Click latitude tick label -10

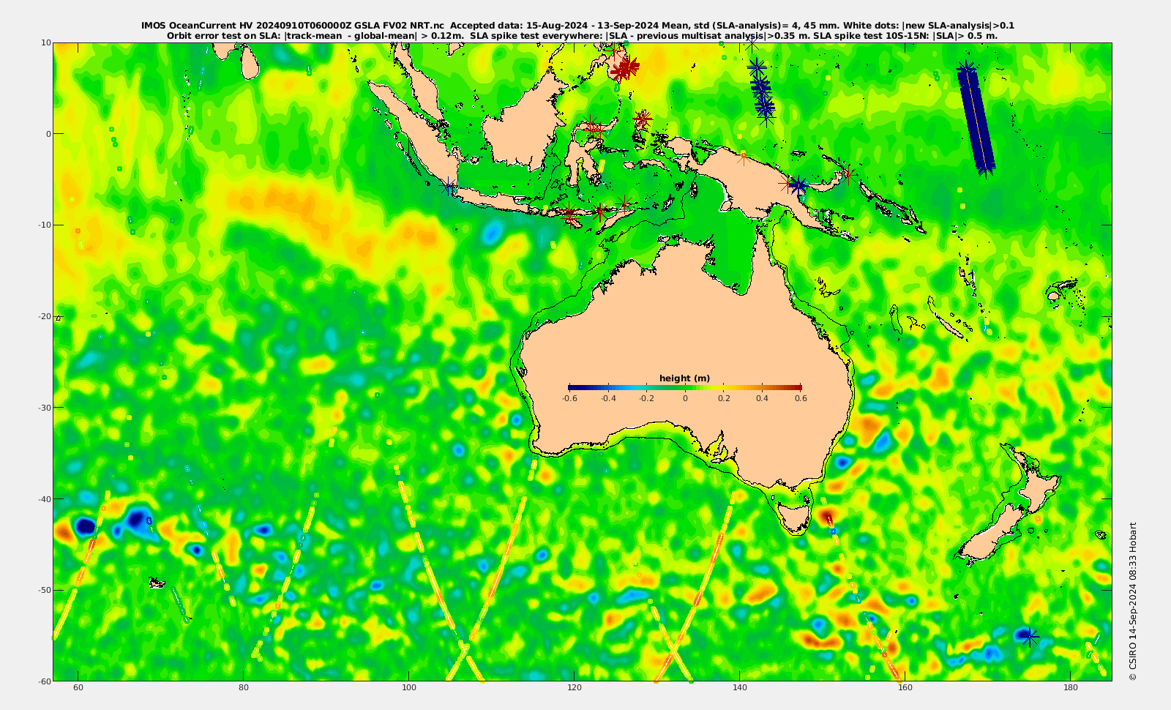click(x=44, y=225)
